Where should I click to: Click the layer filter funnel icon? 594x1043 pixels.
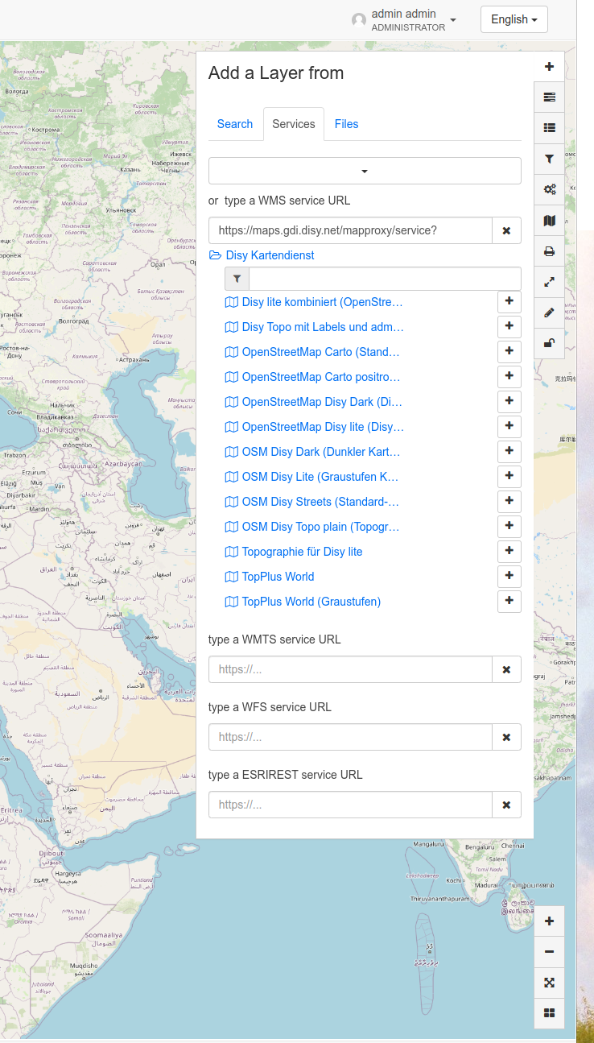pos(237,279)
